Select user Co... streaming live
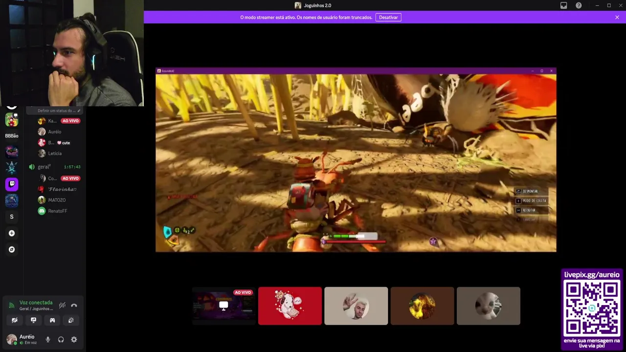 pyautogui.click(x=59, y=178)
